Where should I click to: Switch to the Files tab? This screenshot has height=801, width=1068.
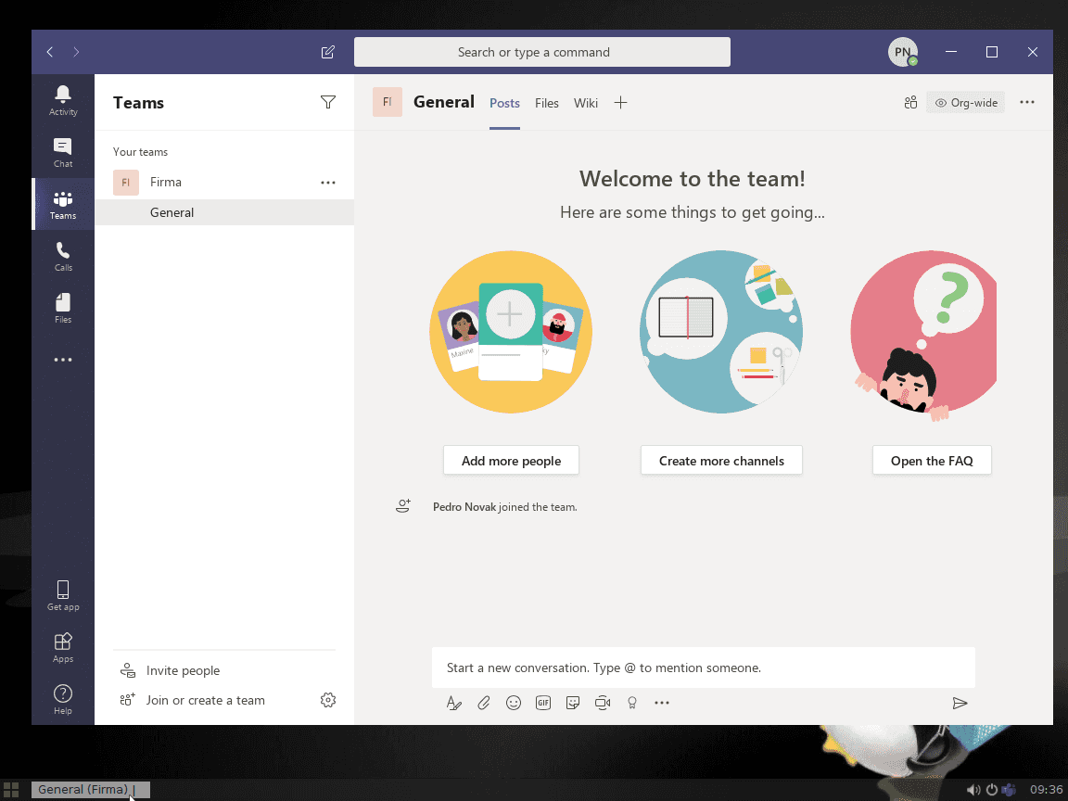point(546,103)
